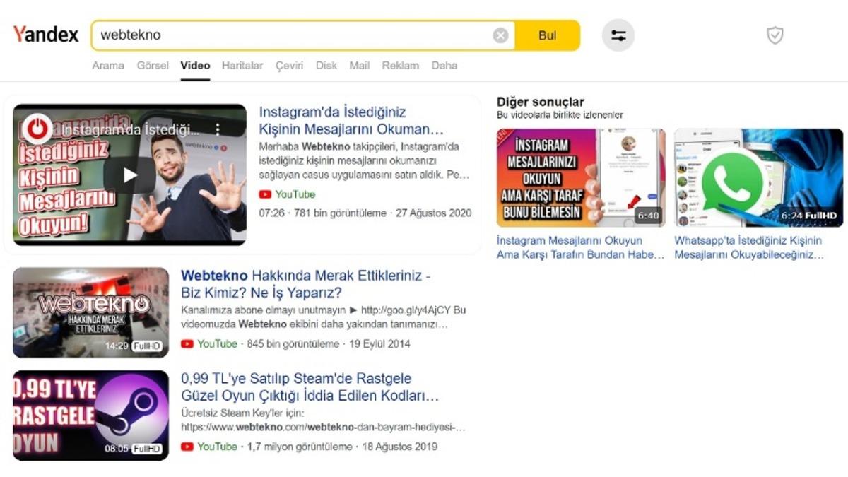
Task: Click the Yandex logo
Action: click(x=45, y=33)
